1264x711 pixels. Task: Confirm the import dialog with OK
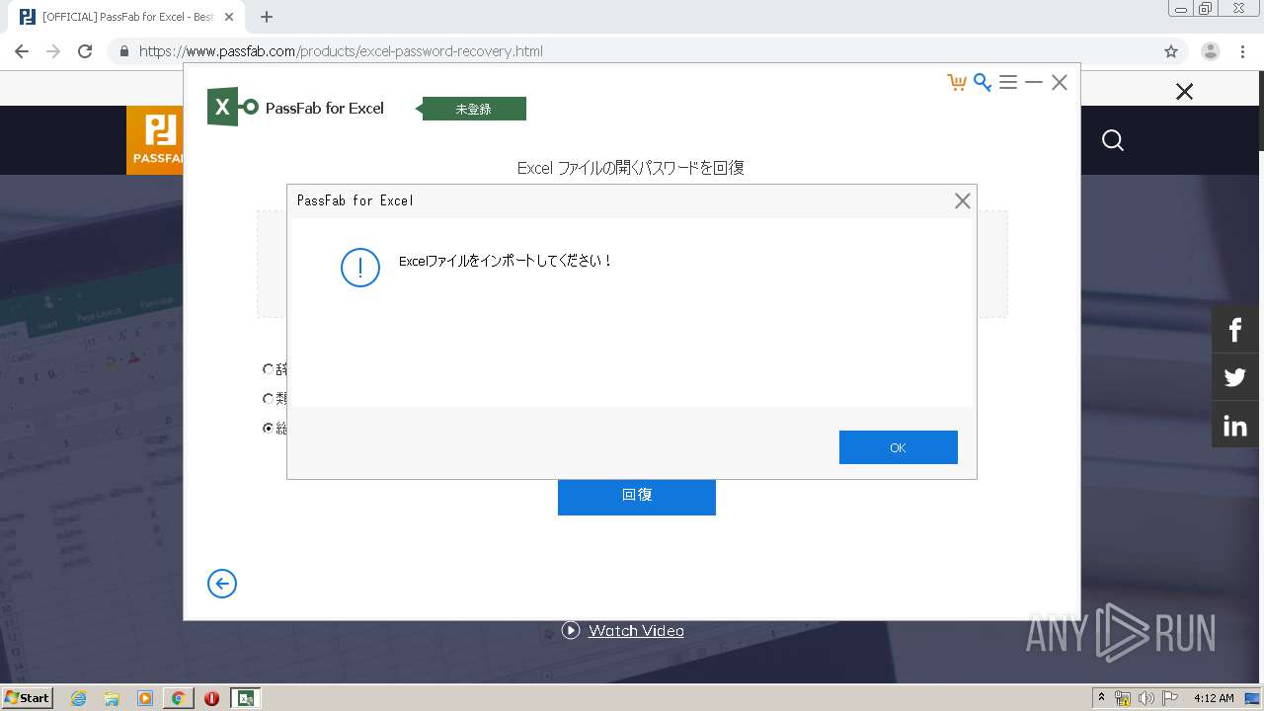pyautogui.click(x=898, y=447)
